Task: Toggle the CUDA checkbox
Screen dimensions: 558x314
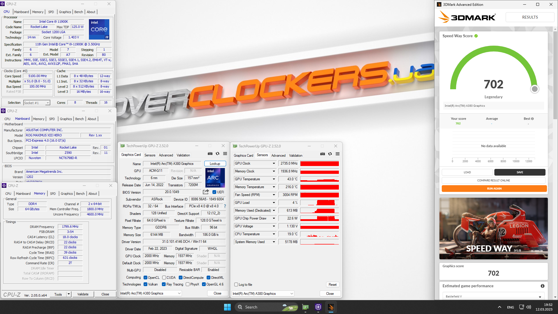Action: point(164,278)
